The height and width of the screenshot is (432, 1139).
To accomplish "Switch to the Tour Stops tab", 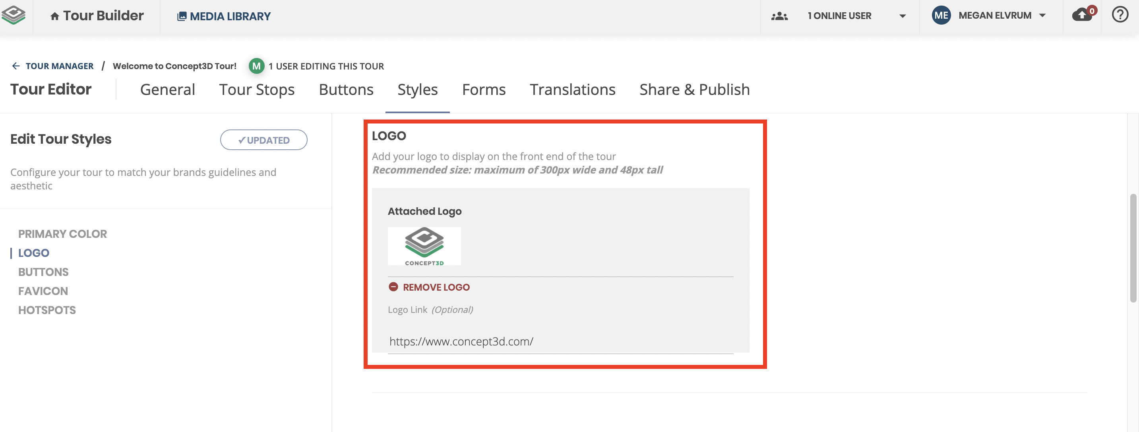I will pyautogui.click(x=257, y=90).
